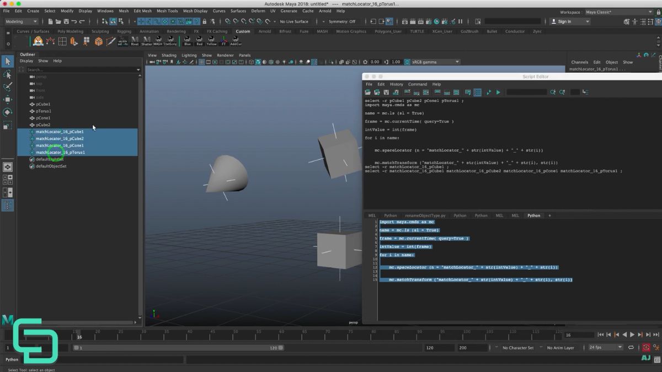Save script in Script Editor toolbar

point(386,92)
